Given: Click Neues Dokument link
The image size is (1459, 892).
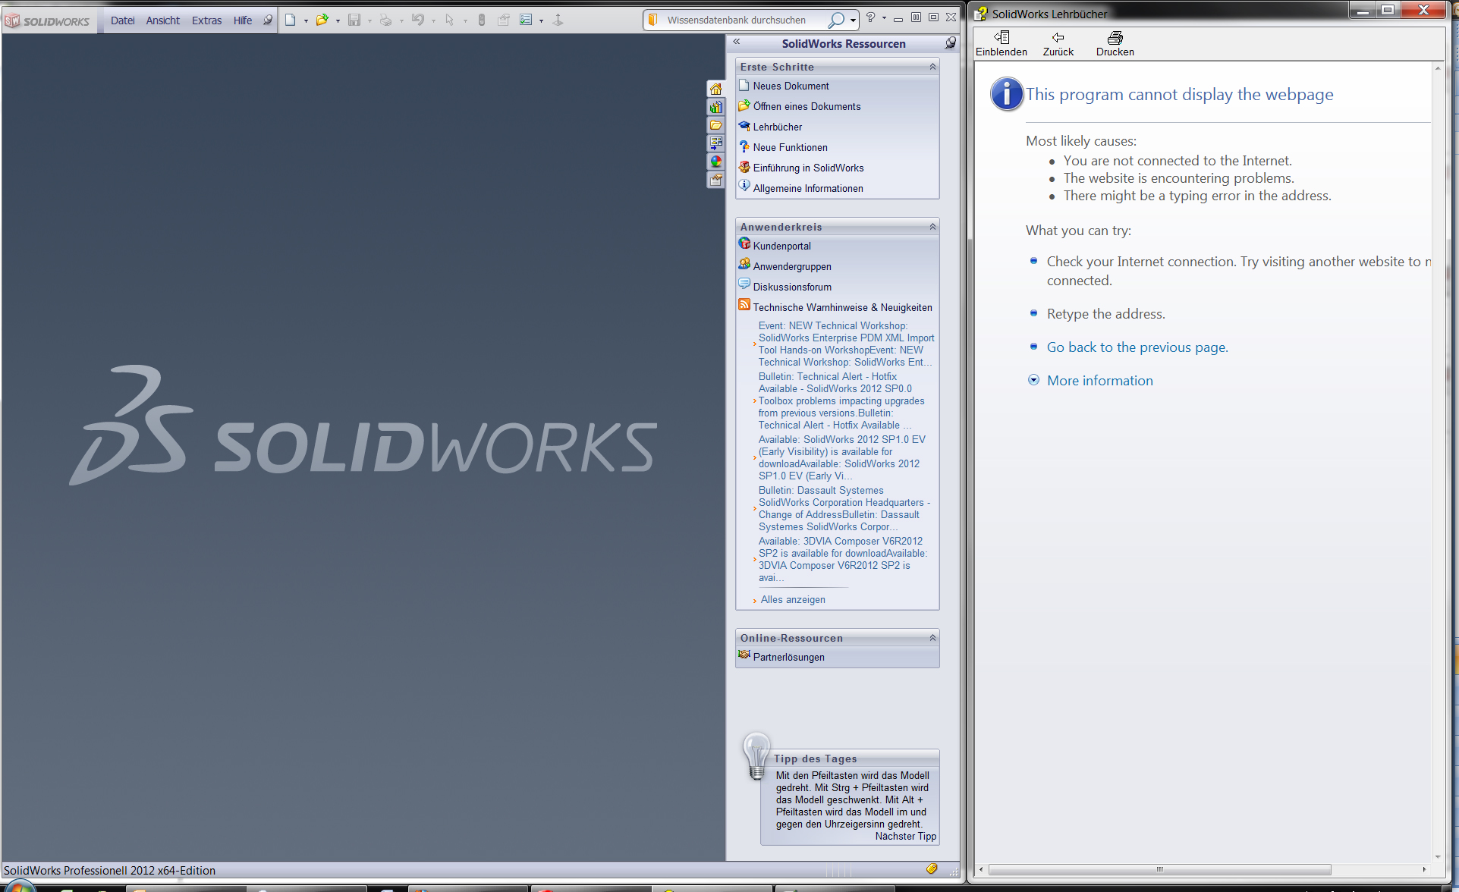Looking at the screenshot, I should pos(791,86).
